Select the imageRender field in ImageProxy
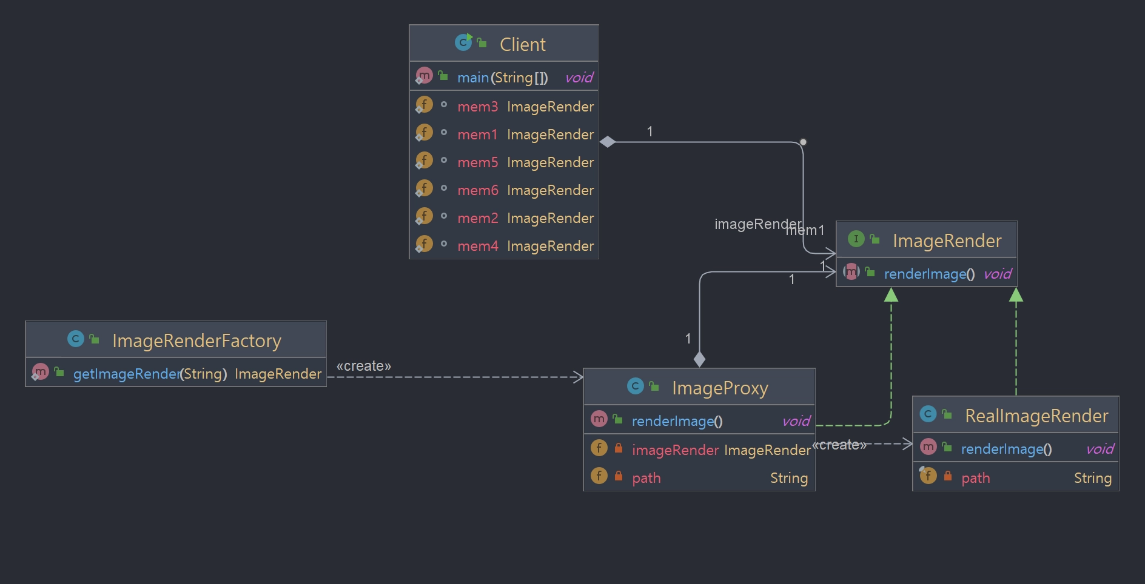Image resolution: width=1145 pixels, height=584 pixels. [x=675, y=450]
